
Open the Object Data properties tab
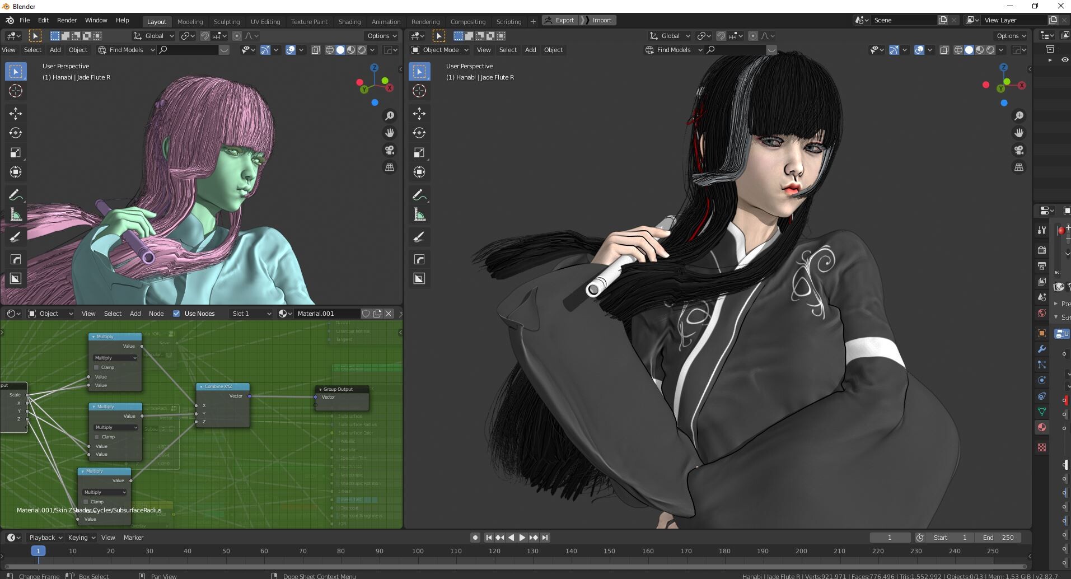1042,412
